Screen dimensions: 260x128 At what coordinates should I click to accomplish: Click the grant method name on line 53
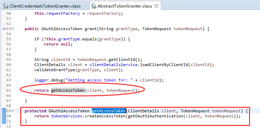(x=91, y=29)
